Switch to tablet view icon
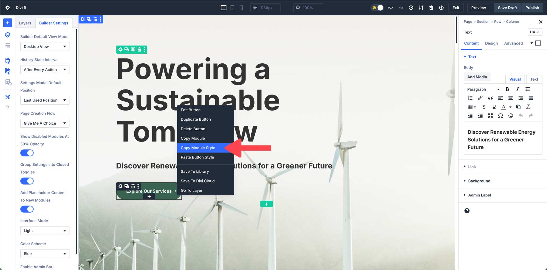This screenshot has width=547, height=270. 232,8
